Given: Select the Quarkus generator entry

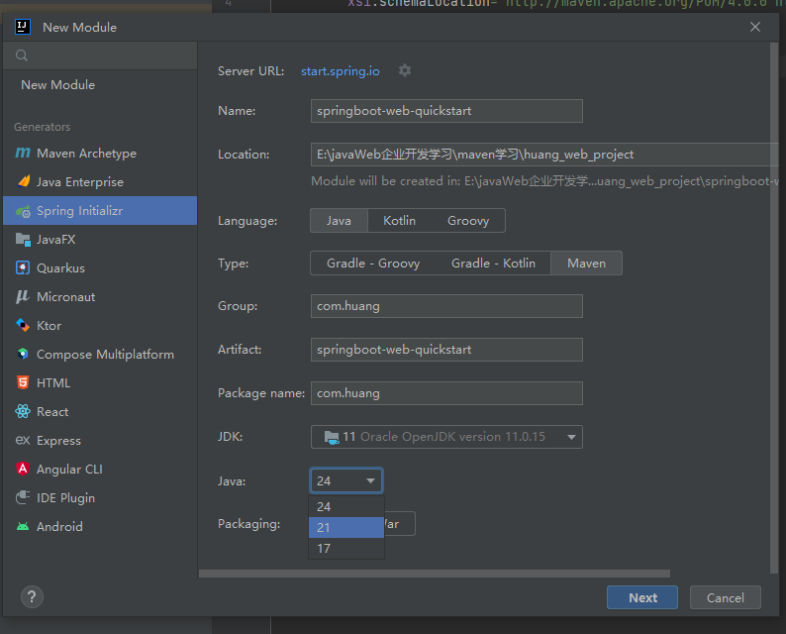Looking at the screenshot, I should pos(100,267).
